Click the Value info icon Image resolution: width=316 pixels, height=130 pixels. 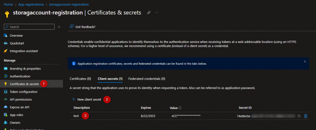click(x=180, y=108)
